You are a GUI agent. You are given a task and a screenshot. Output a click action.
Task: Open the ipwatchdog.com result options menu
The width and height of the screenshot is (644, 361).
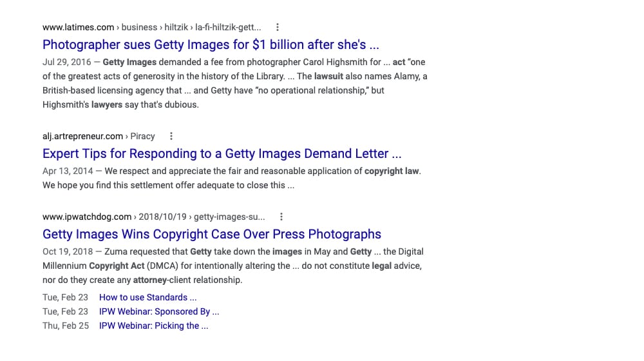click(281, 217)
